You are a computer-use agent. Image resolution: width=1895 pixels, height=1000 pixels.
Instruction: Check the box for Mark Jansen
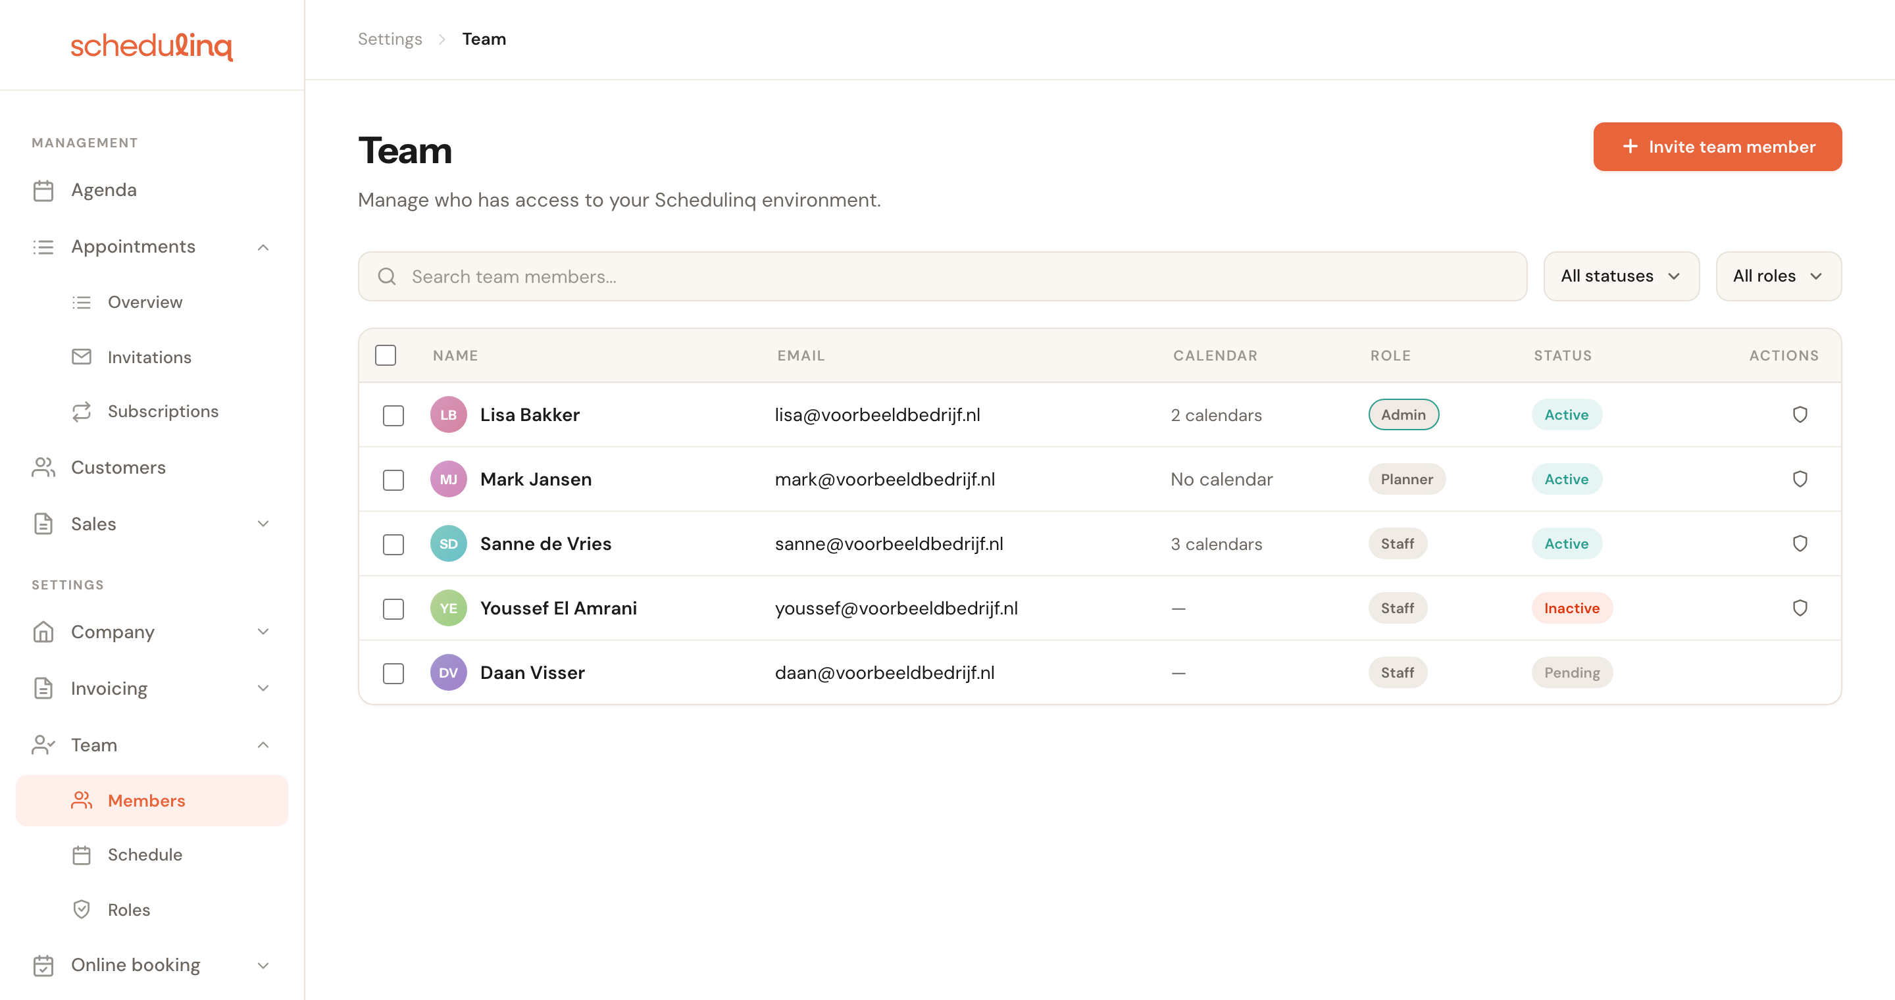point(393,480)
